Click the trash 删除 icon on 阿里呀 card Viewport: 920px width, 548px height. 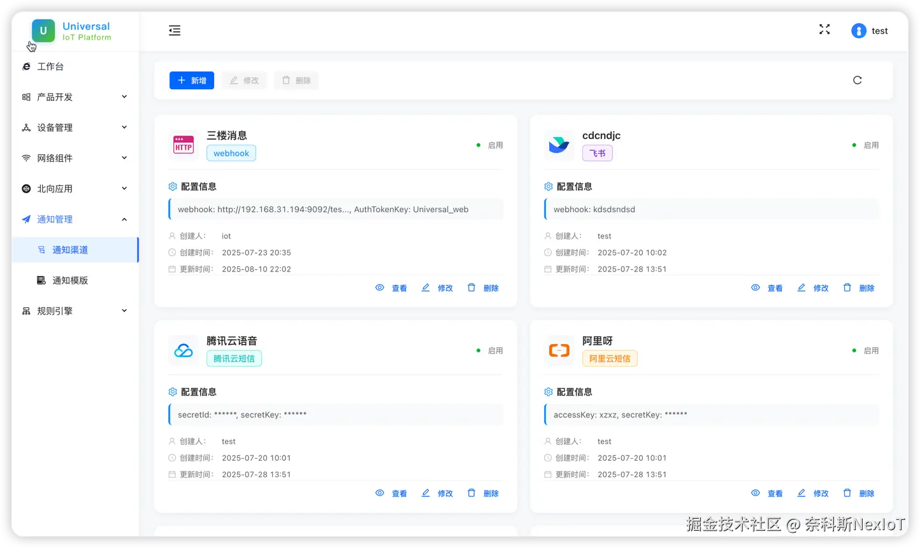[x=847, y=493]
